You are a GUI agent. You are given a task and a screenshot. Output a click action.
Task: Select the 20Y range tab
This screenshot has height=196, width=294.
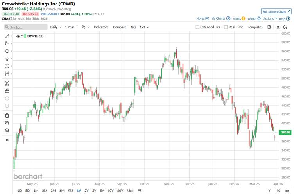[x=120, y=191]
